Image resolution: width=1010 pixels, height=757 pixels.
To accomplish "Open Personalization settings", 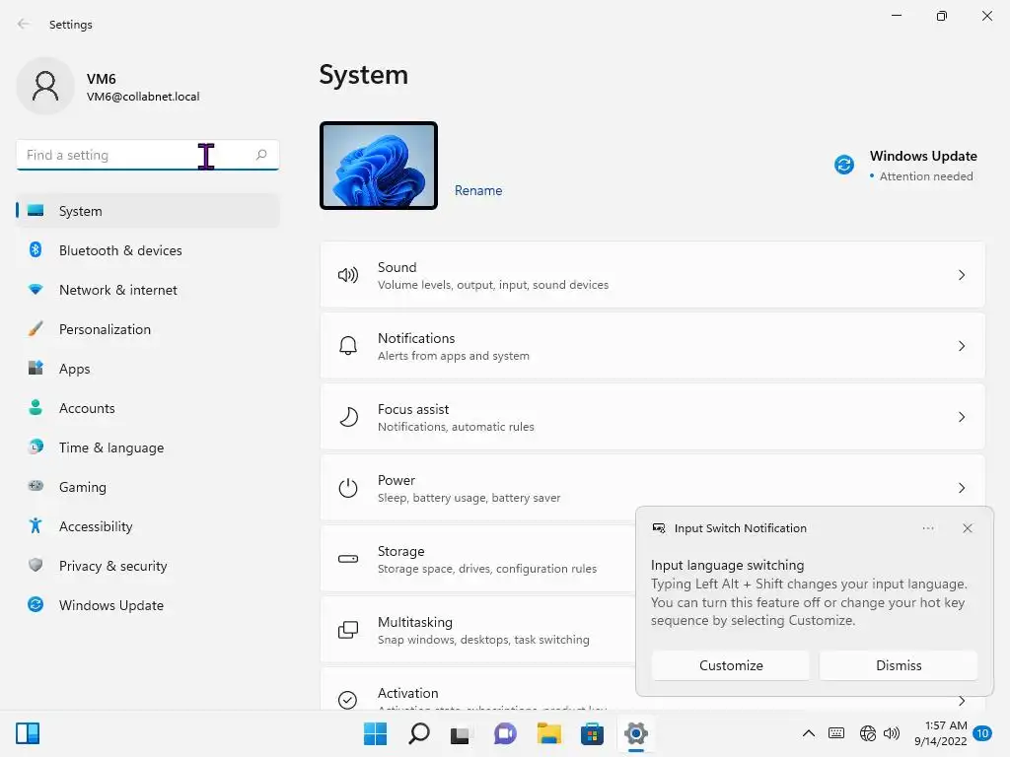I will point(148,329).
